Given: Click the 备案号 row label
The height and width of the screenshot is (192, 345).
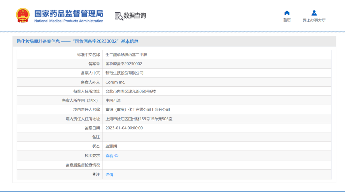Looking at the screenshot, I should [x=94, y=64].
